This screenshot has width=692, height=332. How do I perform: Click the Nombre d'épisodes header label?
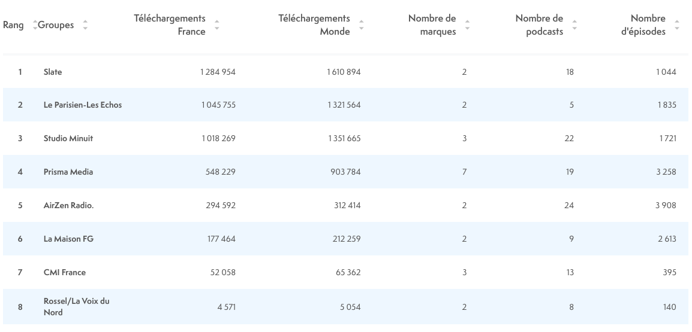point(643,25)
